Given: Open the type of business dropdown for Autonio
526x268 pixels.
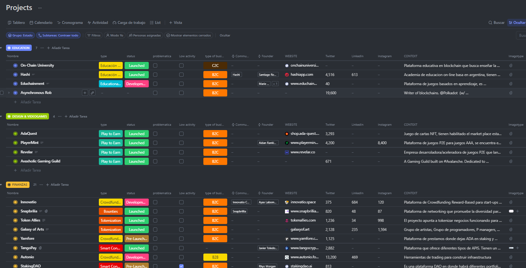Looking at the screenshot, I should point(215,257).
